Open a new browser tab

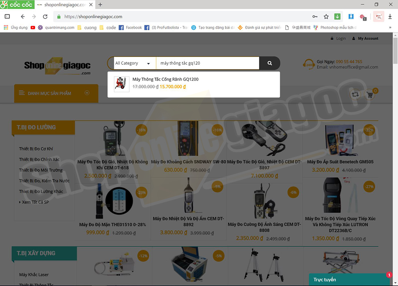(x=100, y=5)
